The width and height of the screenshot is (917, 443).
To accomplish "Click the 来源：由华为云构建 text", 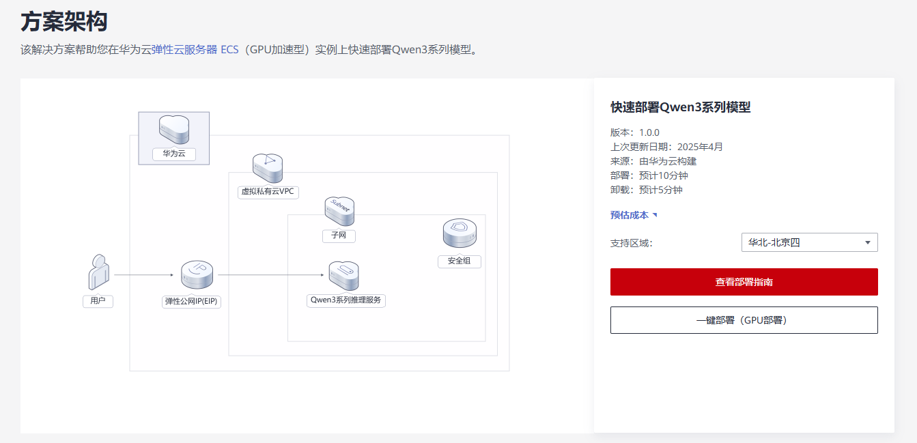I will point(653,161).
